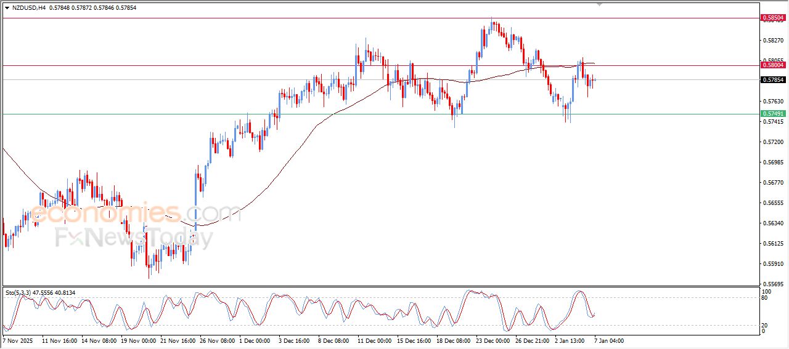789x349 pixels.
Task: Click the black 0.57854 current price label
Action: pyautogui.click(x=772, y=80)
